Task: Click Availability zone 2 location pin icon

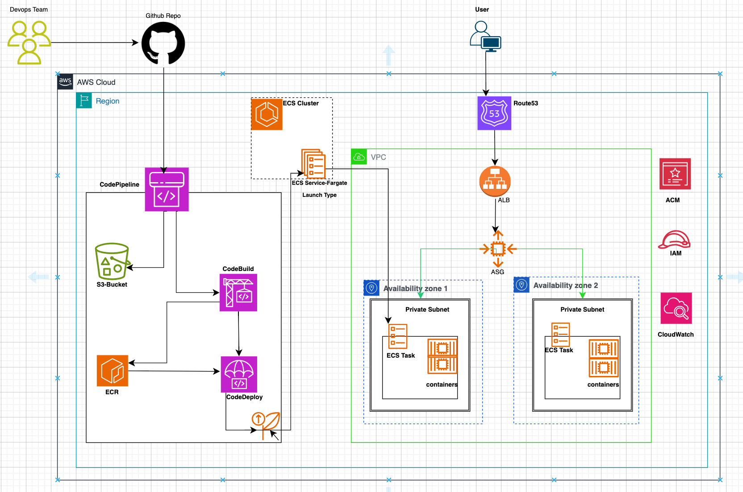Action: (522, 285)
